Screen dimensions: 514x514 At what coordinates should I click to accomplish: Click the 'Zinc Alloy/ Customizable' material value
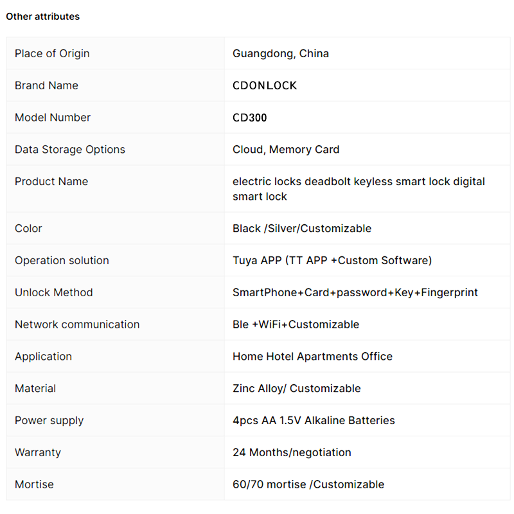[297, 389]
